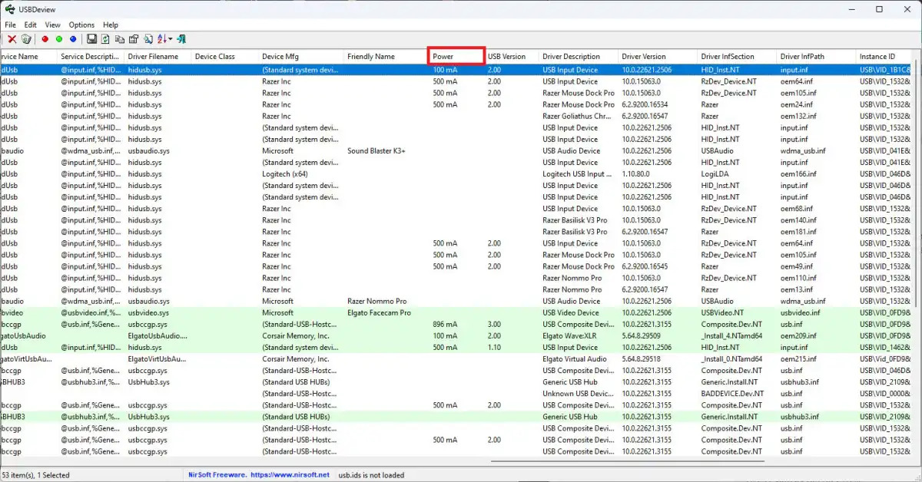The image size is (922, 482).
Task: Open the Options menu
Action: pos(81,25)
